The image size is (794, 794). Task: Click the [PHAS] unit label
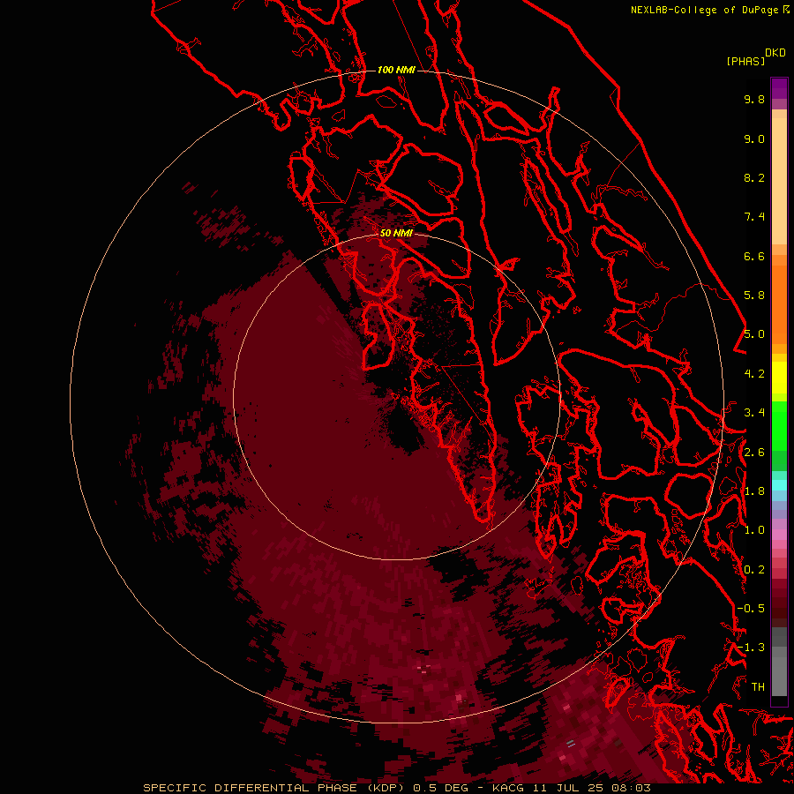pos(745,61)
